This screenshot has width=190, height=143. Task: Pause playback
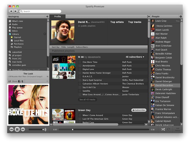(17, 129)
